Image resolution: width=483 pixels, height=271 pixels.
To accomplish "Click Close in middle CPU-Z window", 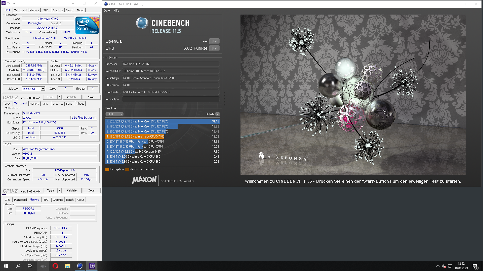I will point(91,190).
